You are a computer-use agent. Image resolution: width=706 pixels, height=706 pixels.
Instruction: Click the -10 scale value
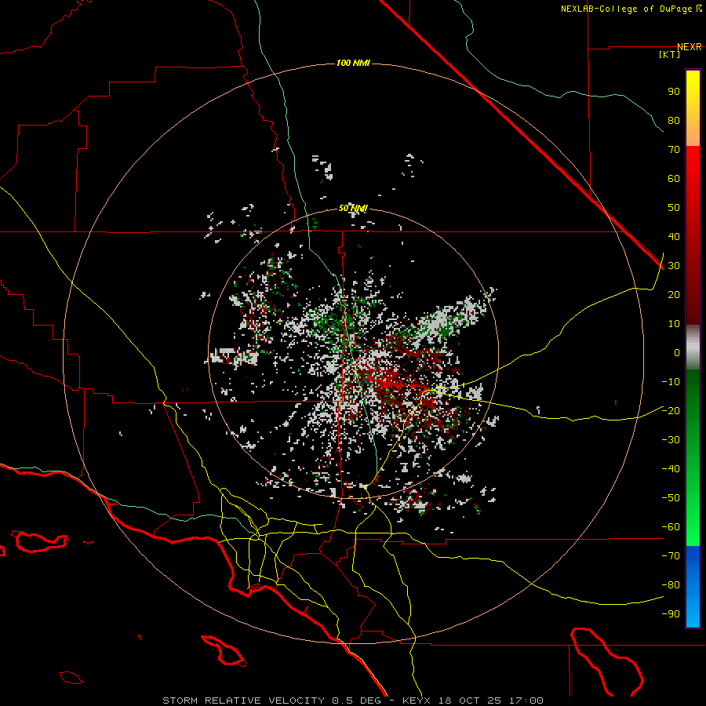pos(671,382)
